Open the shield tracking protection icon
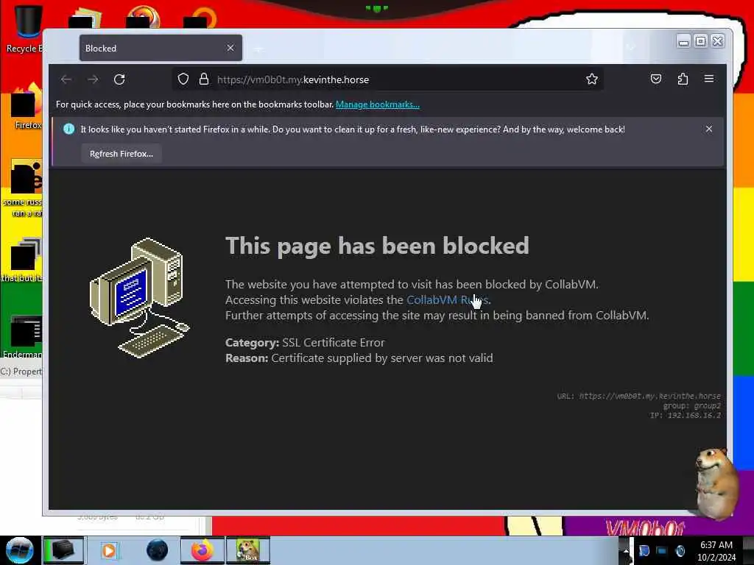The image size is (754, 565). coord(183,79)
